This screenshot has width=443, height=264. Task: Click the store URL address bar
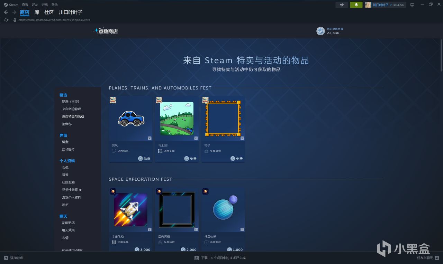[54, 20]
